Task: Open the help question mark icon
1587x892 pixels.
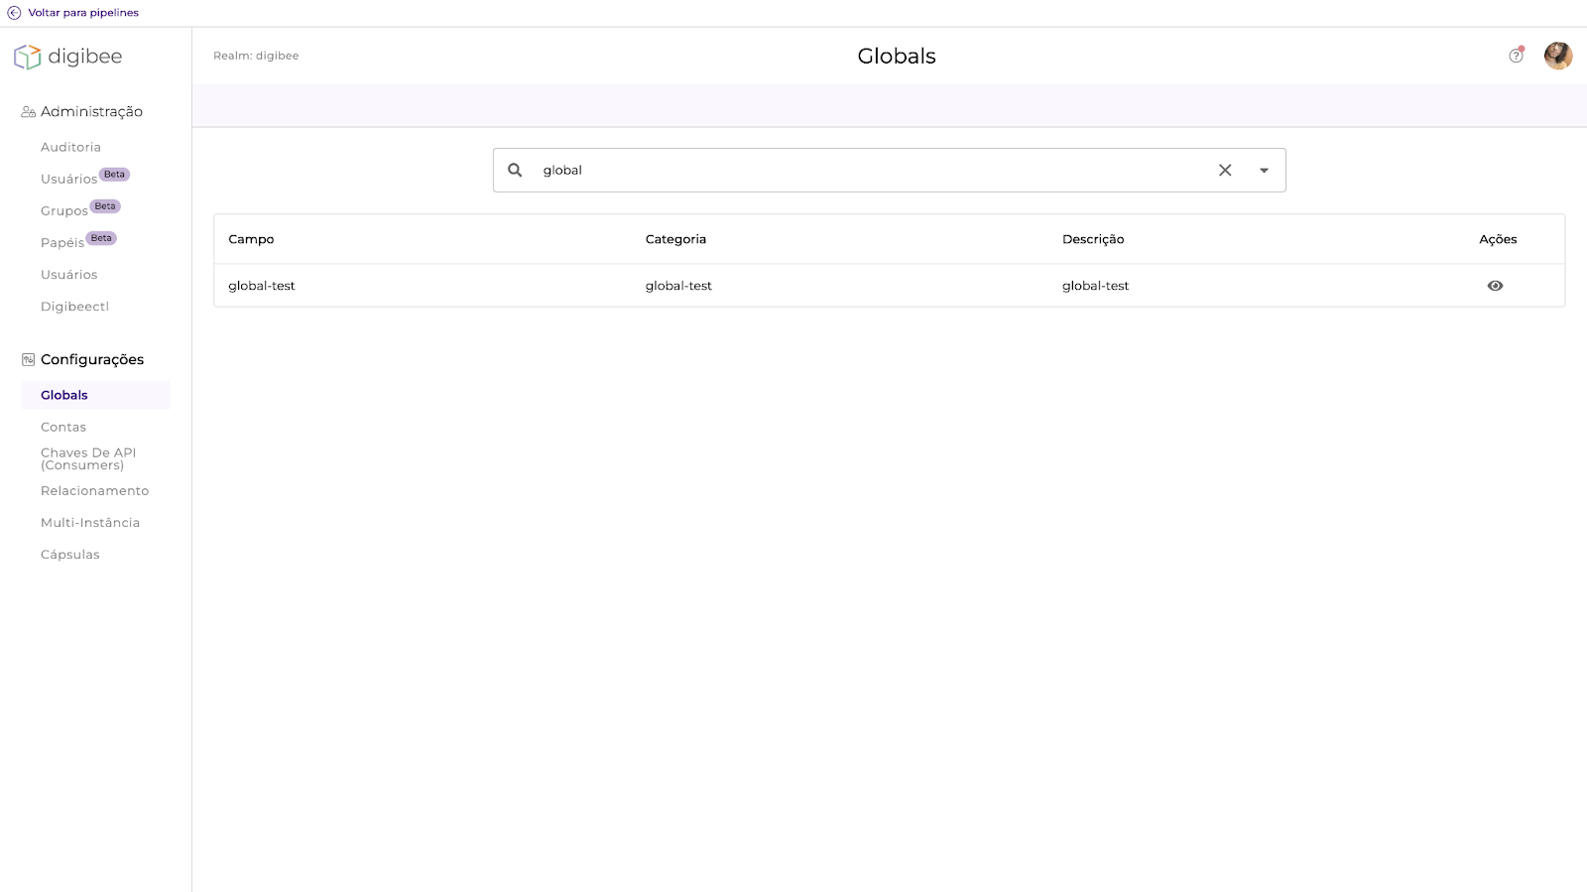Action: coord(1516,56)
